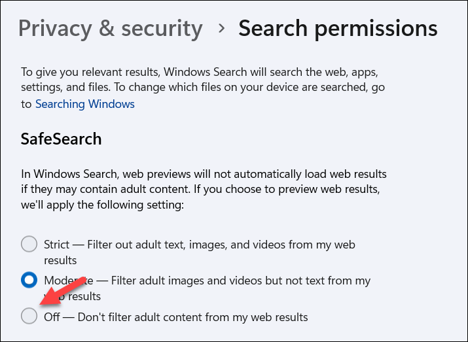Click 'results' line under Strict option

pos(60,260)
